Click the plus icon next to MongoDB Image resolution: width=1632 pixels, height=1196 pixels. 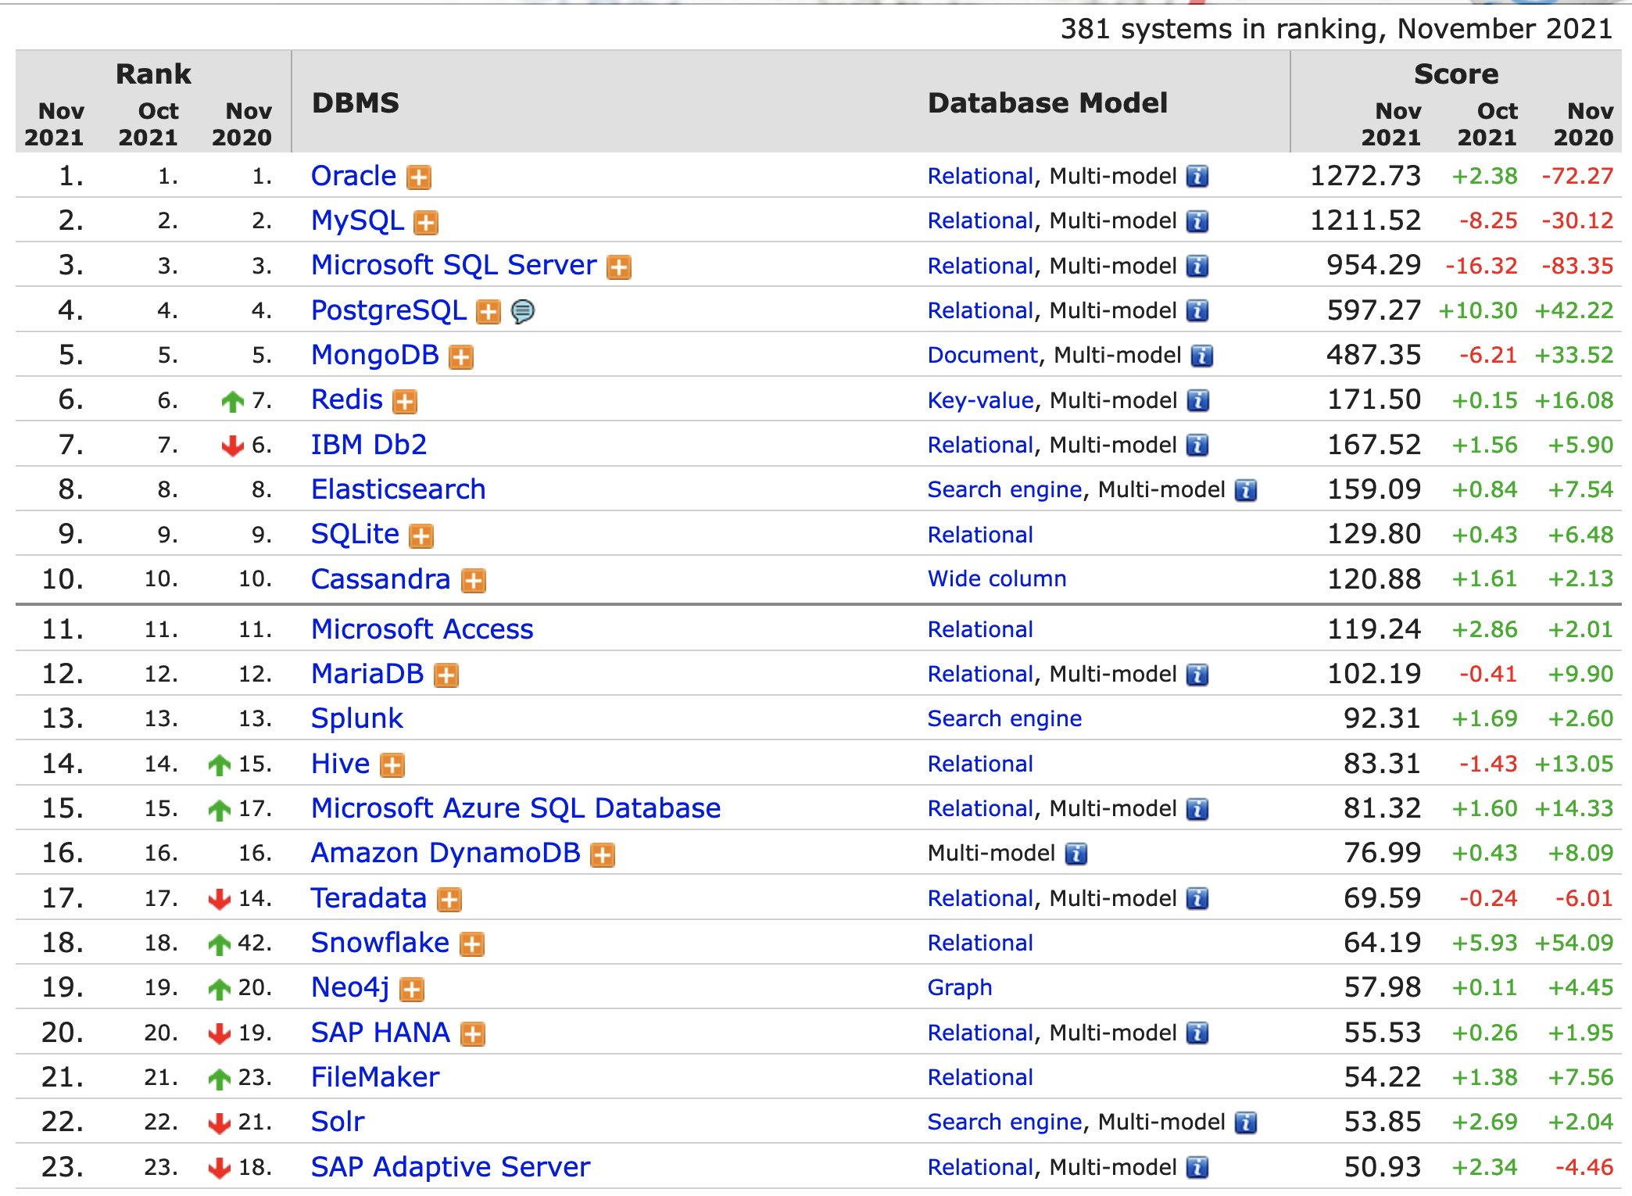click(x=461, y=357)
